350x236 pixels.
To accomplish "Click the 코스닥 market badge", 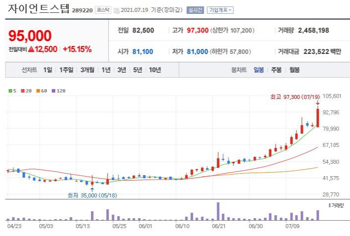I will tap(103, 10).
